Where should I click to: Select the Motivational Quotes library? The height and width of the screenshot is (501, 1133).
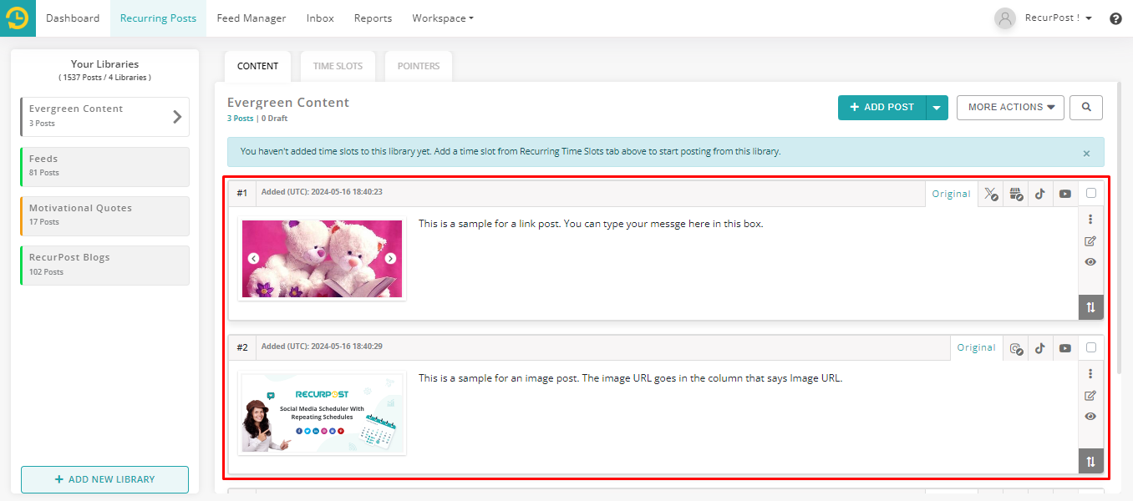point(104,215)
